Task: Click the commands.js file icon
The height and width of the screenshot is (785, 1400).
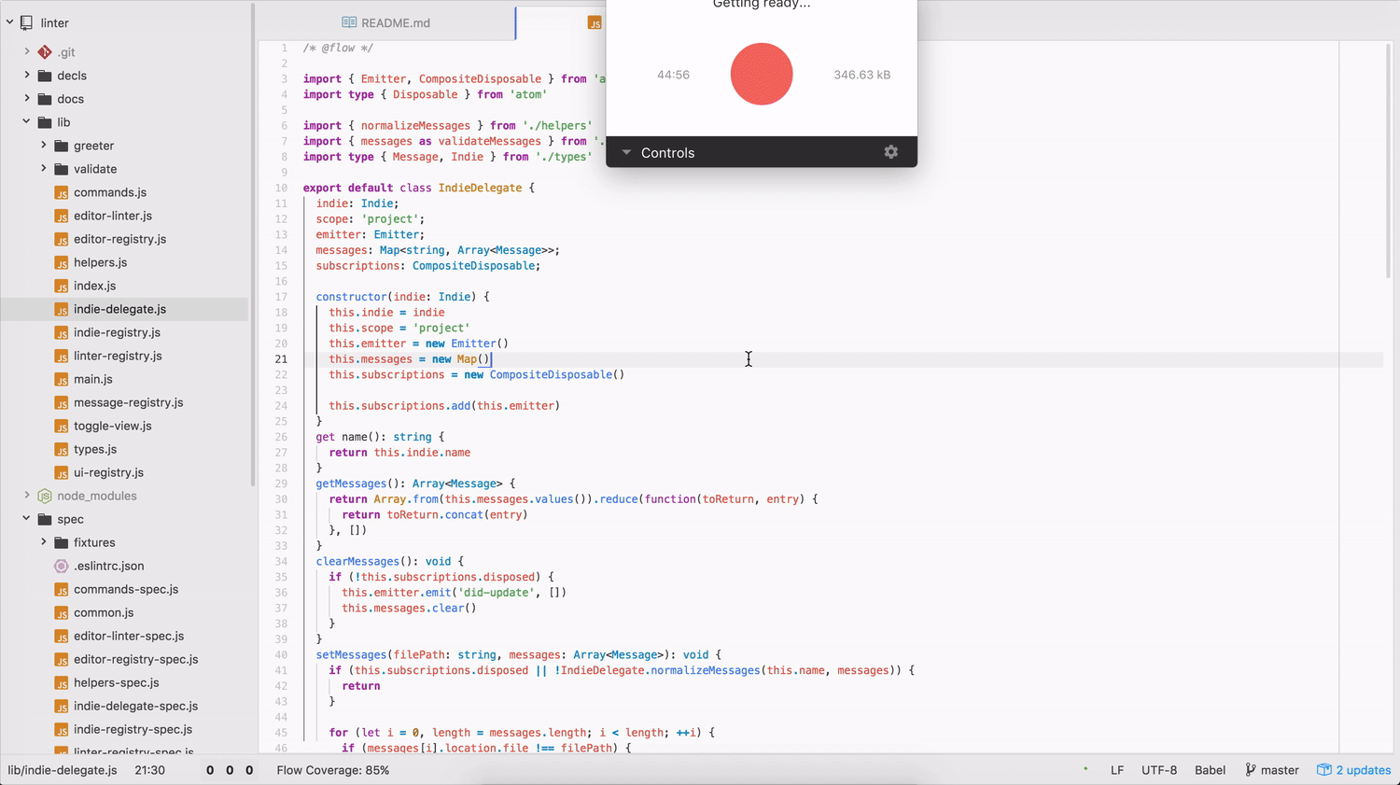Action: (x=62, y=192)
